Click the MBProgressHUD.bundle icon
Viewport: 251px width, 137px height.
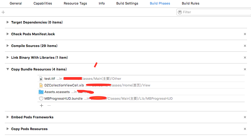coord(41,98)
